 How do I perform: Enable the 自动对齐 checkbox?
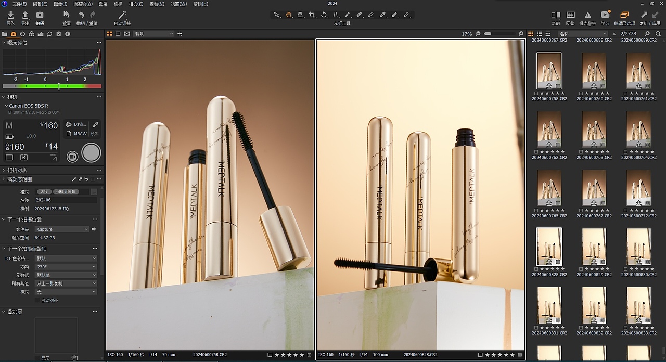coord(37,300)
